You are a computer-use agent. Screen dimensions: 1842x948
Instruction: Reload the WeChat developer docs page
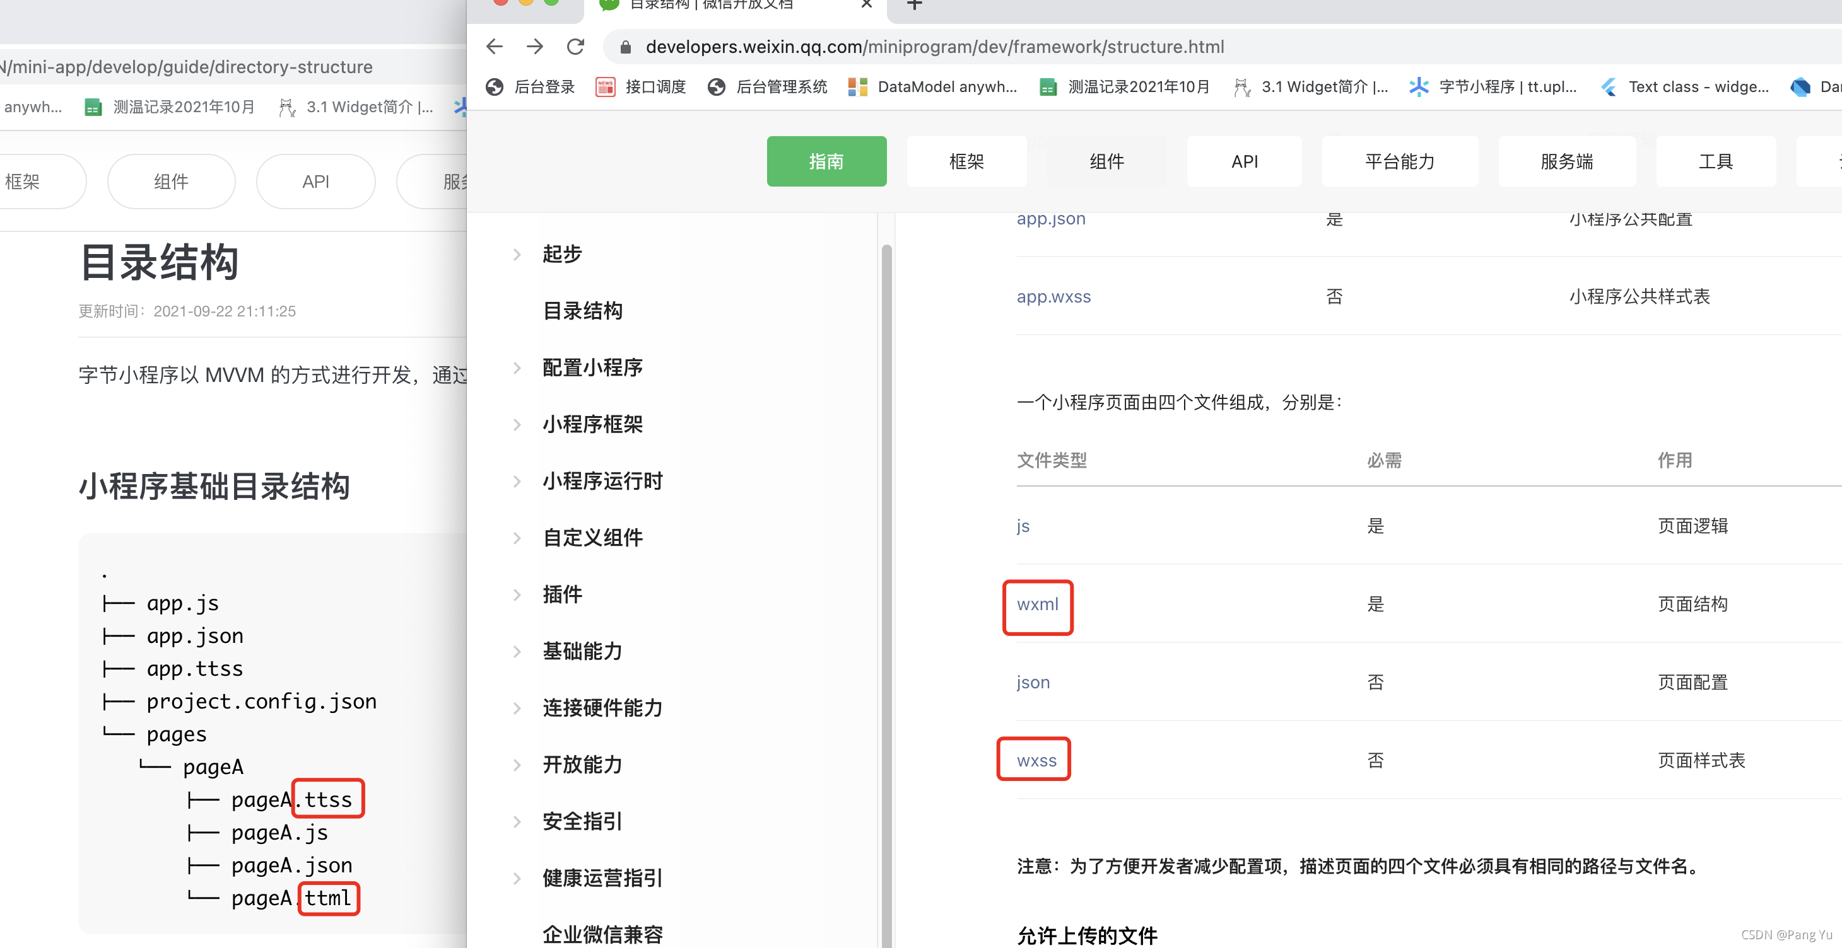(575, 47)
